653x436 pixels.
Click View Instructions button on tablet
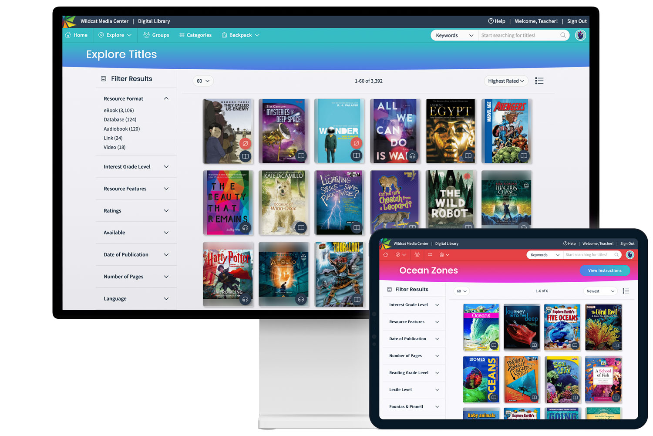click(x=605, y=270)
